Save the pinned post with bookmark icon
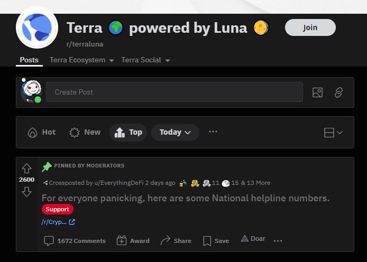367x262 pixels. [216, 241]
